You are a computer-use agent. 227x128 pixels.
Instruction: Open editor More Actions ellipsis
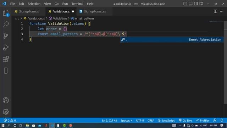pos(222,11)
